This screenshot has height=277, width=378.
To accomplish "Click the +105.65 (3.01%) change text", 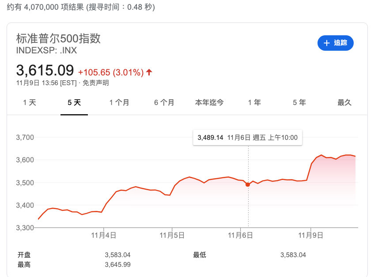I will [111, 72].
